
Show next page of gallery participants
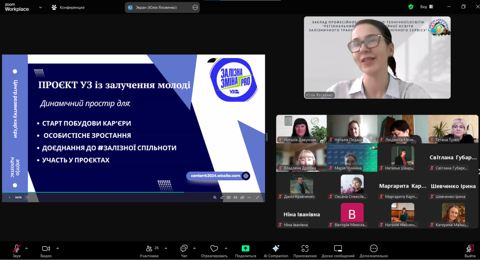(478, 172)
